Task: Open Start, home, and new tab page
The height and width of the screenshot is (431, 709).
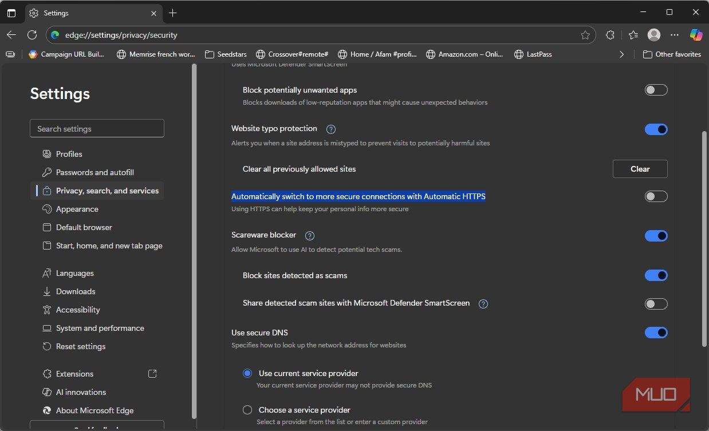Action: [x=97, y=246]
